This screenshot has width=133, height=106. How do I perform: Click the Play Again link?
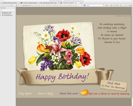coord(25,94)
